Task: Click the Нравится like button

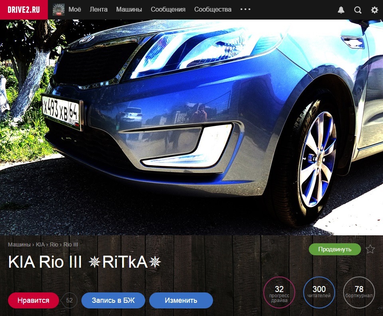Action: [x=34, y=300]
